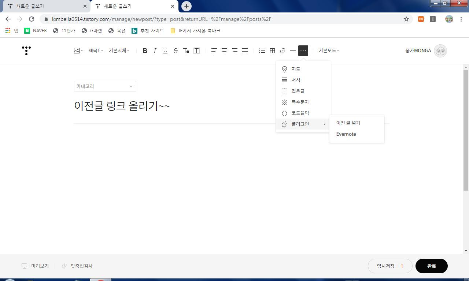Viewport: 469px width, 281px height.
Task: Run 맞춤법검사 spell check
Action: 77,266
